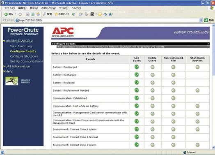215x155 pixels.
Task: Click the Go button beside the address bar
Action: [x=209, y=20]
